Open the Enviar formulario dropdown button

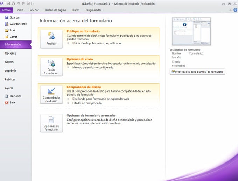(51, 67)
